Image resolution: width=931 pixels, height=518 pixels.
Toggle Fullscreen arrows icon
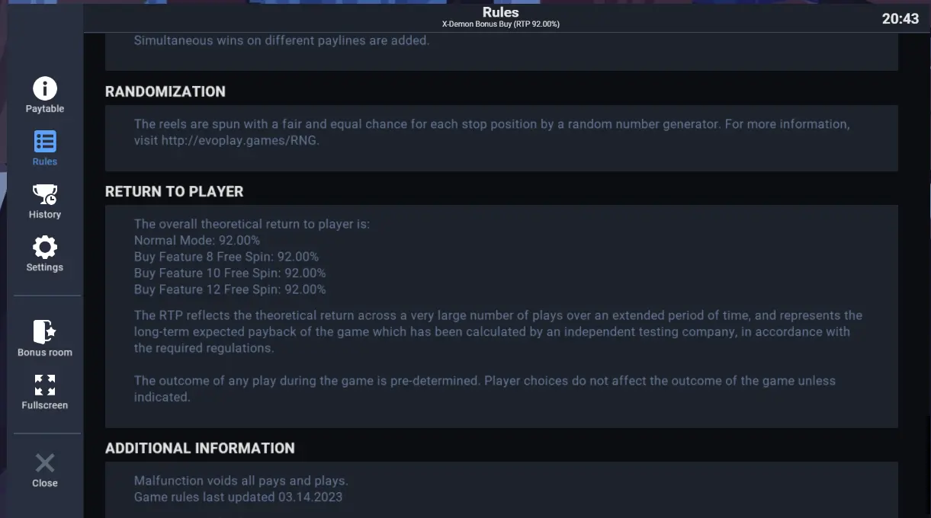click(x=45, y=385)
